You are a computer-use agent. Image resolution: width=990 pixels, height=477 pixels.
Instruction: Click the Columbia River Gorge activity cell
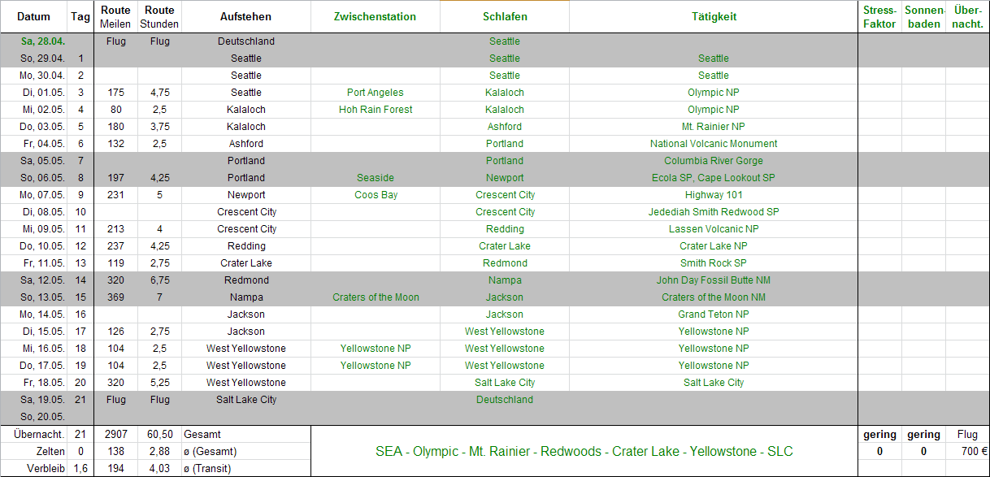point(714,161)
